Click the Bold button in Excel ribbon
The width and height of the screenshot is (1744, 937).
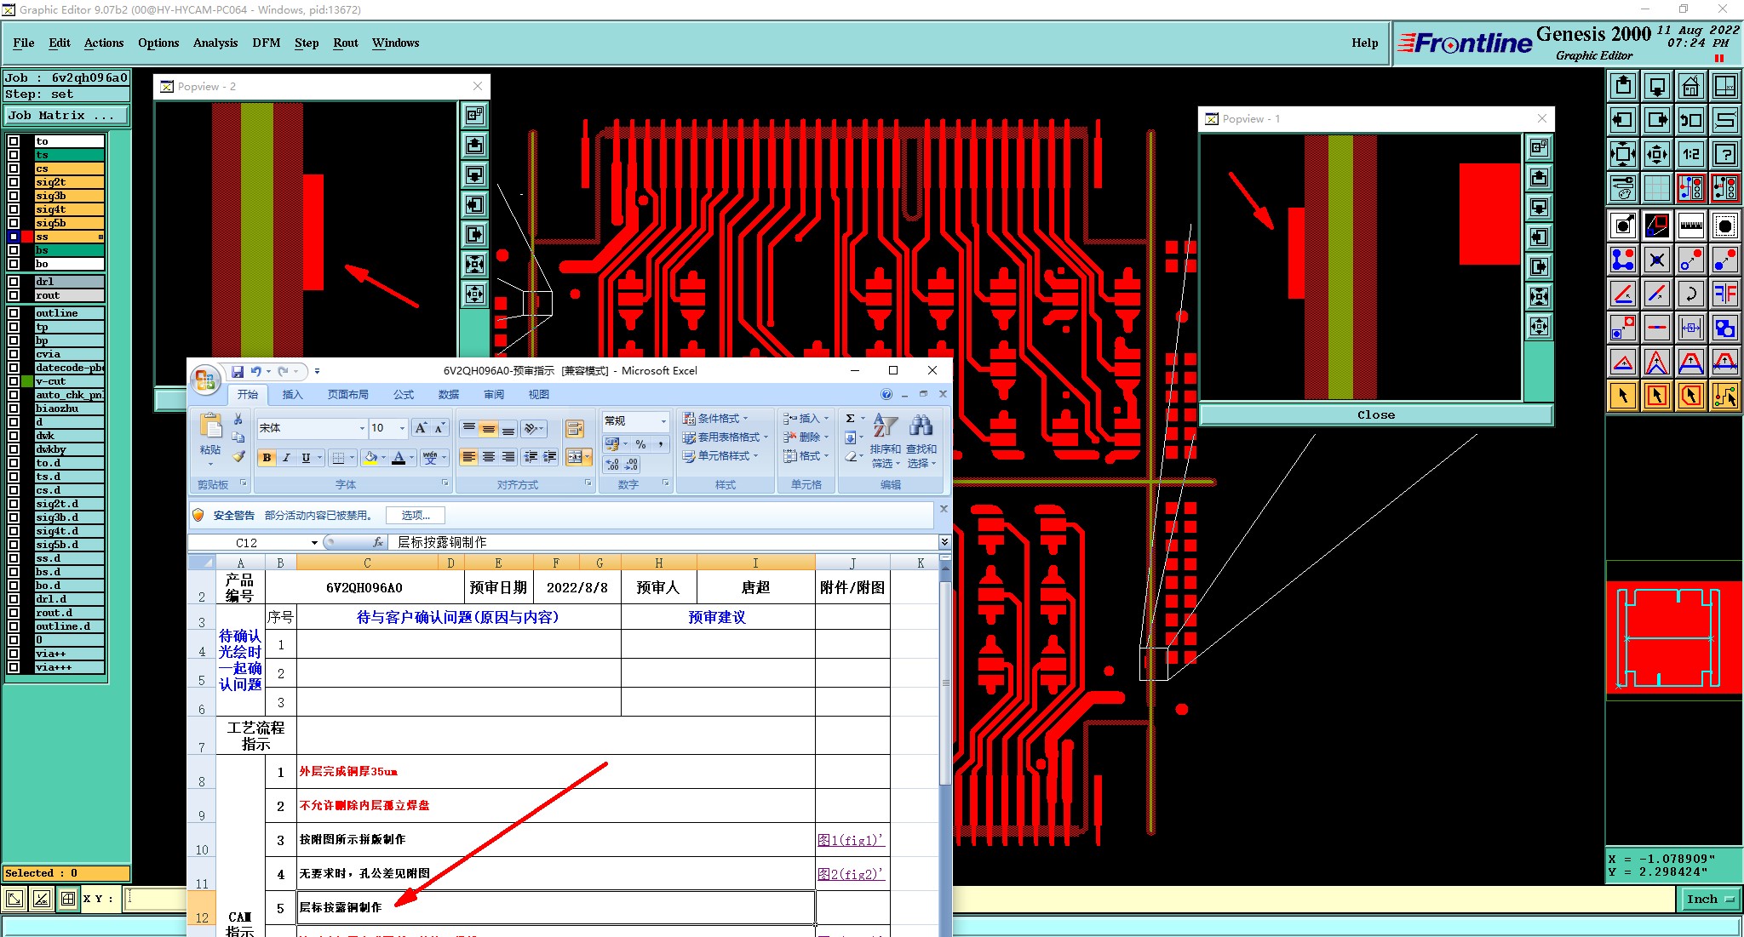tap(267, 458)
